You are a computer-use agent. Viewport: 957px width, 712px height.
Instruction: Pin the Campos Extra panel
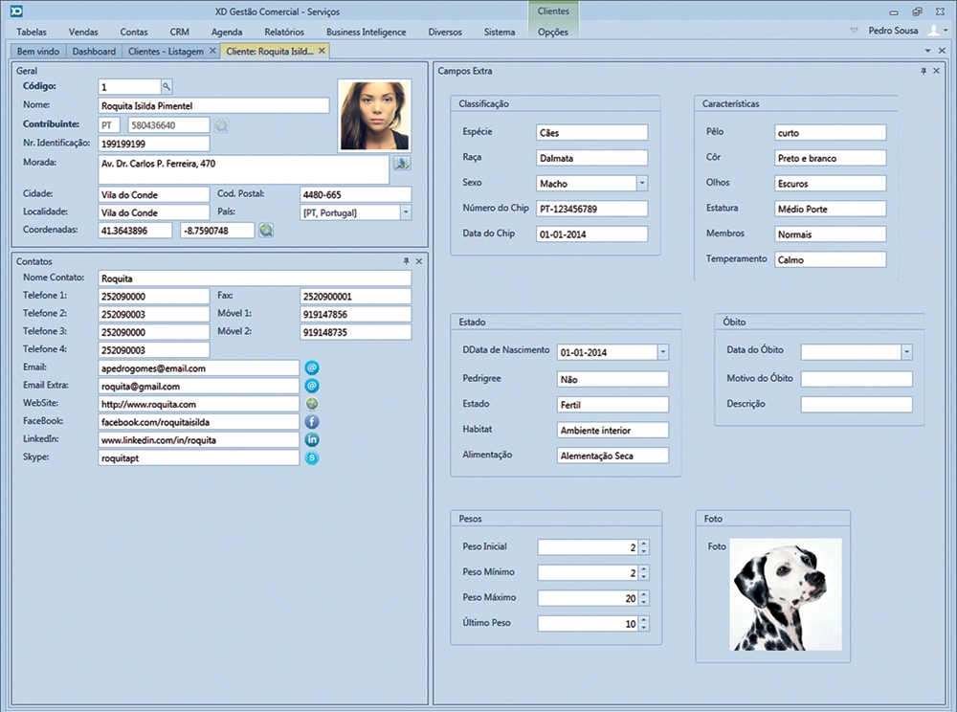point(924,71)
